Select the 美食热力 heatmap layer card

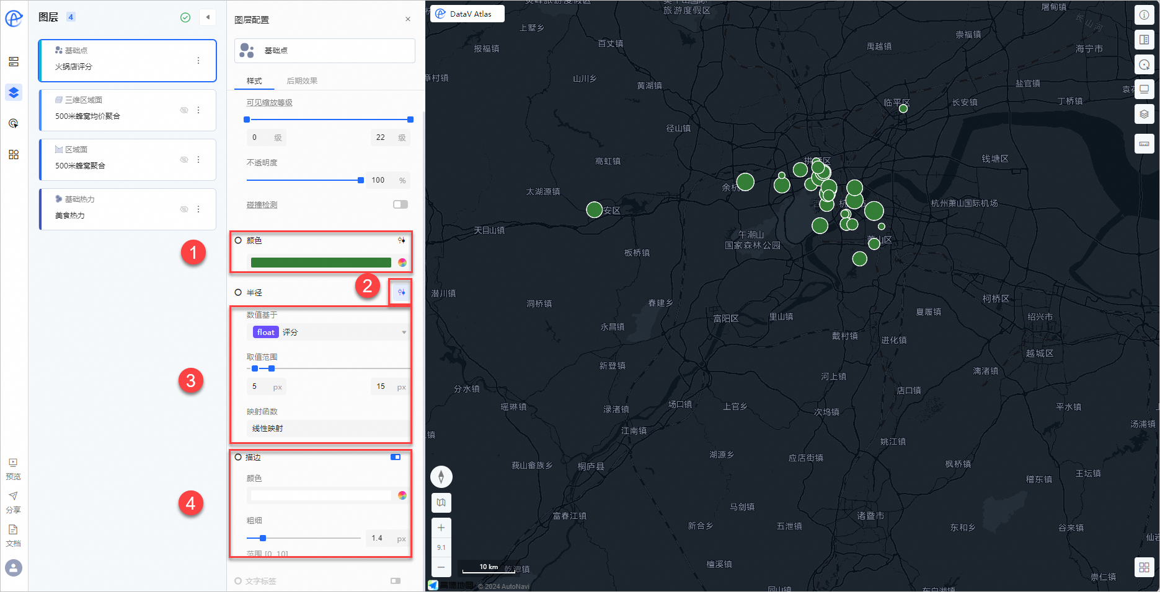point(127,209)
